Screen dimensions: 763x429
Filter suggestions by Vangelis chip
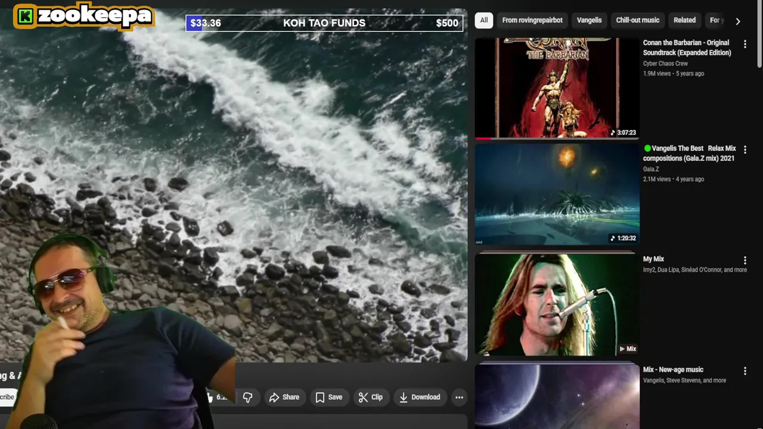[589, 20]
